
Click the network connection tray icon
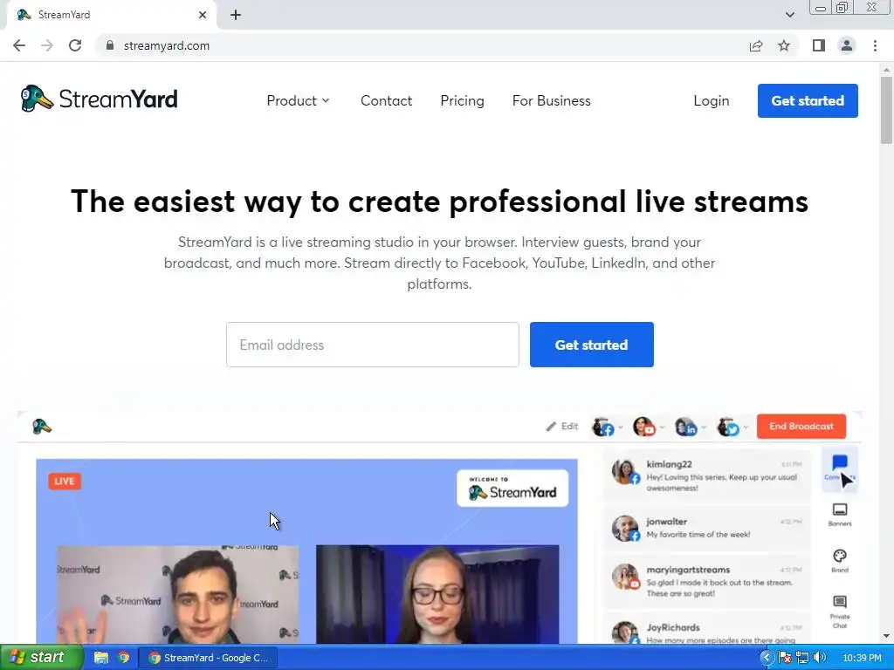tap(802, 658)
